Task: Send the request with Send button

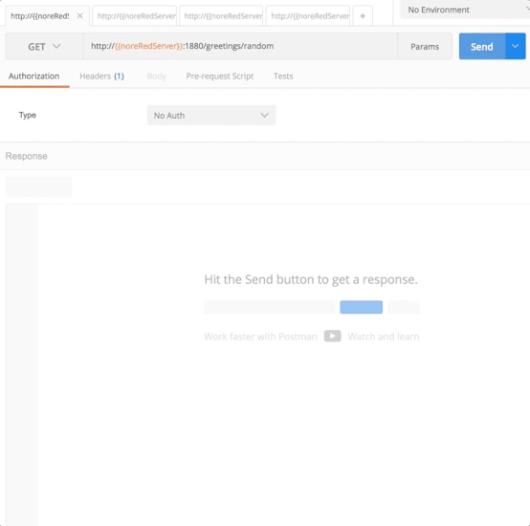Action: 482,46
